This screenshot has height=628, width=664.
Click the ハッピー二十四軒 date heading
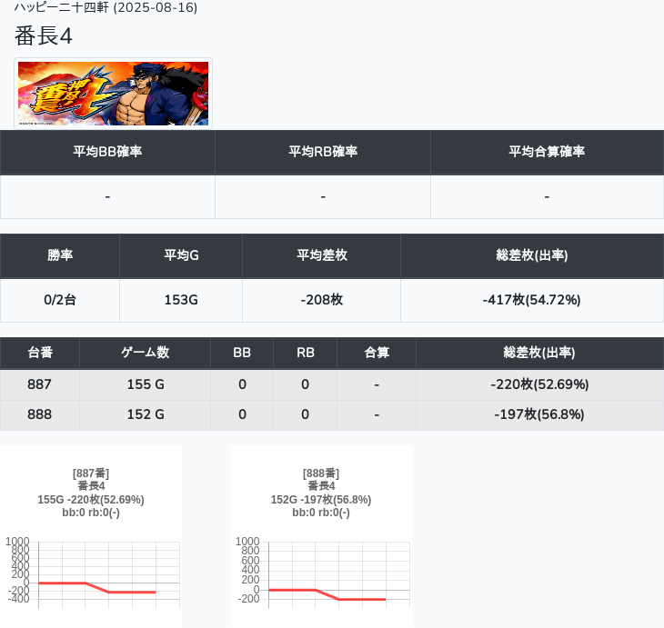106,7
